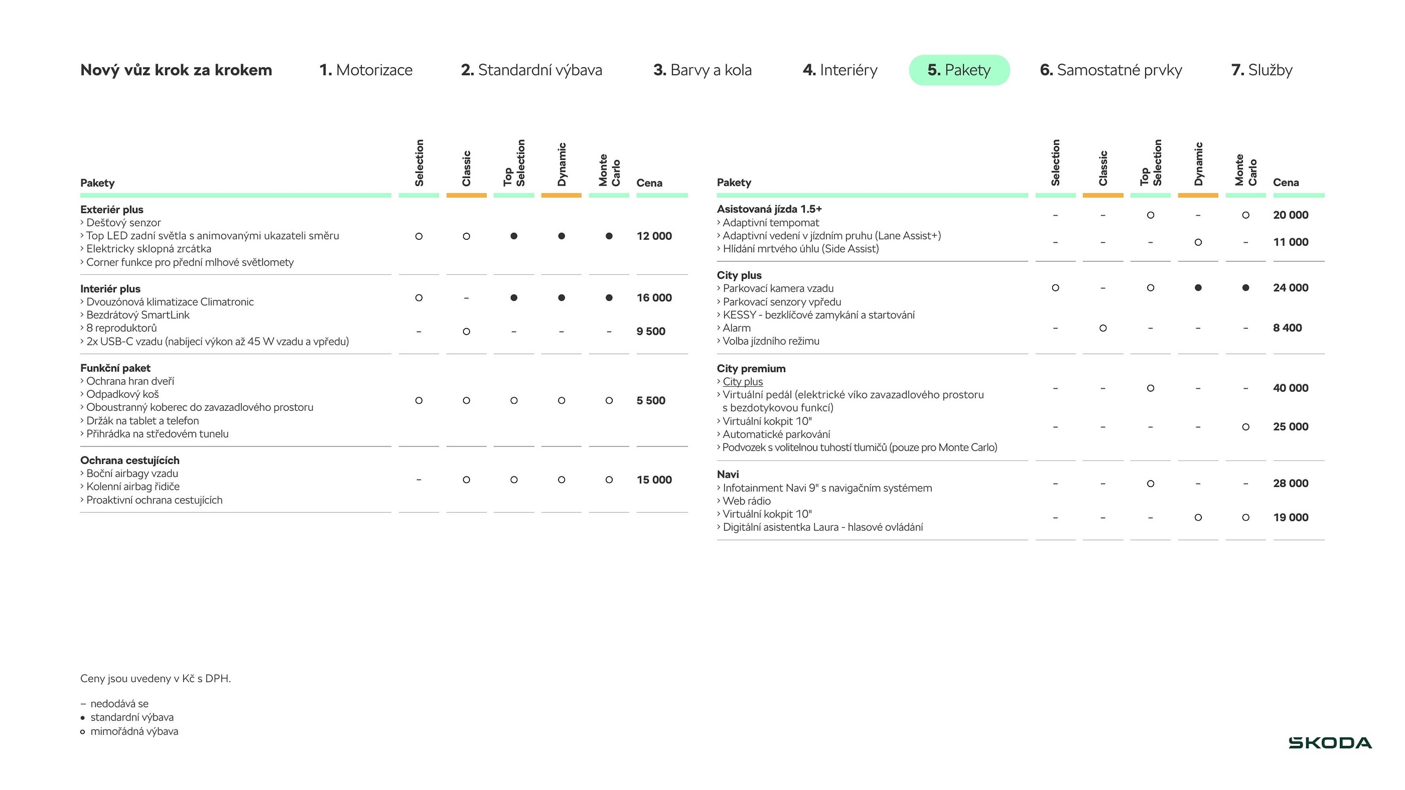Follow the underlined City plus link
Image resolution: width=1405 pixels, height=790 pixels.
pyautogui.click(x=742, y=382)
